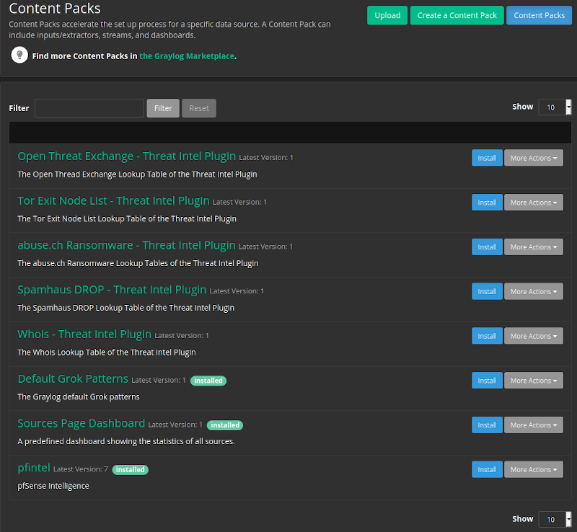This screenshot has height=532, width=577.
Task: Click the lightbulb icon near Marketplace hint
Action: click(19, 56)
